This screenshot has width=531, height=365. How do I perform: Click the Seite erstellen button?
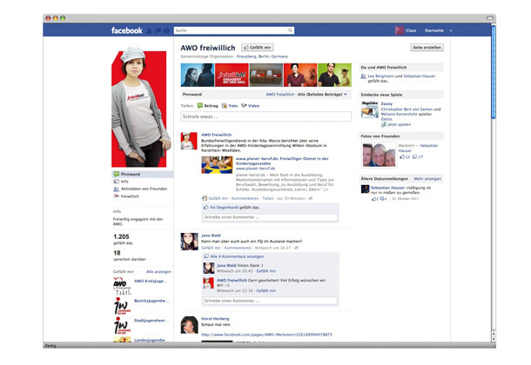pyautogui.click(x=427, y=46)
